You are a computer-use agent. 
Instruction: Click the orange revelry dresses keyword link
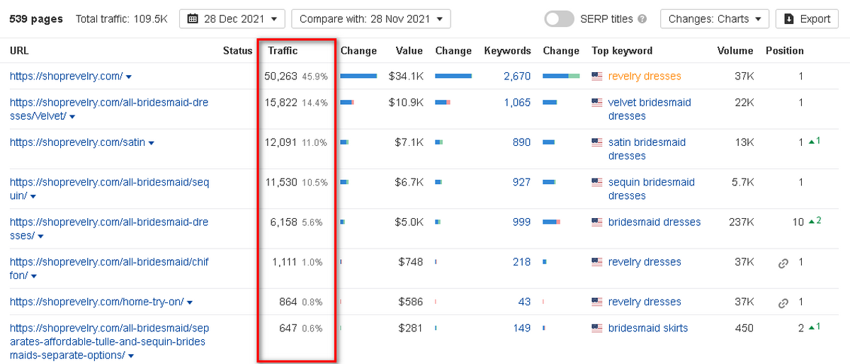click(x=645, y=76)
